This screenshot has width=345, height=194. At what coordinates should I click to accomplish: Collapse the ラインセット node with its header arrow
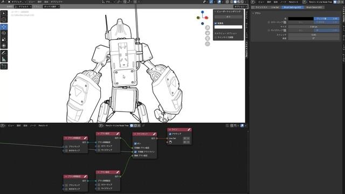click(135, 134)
